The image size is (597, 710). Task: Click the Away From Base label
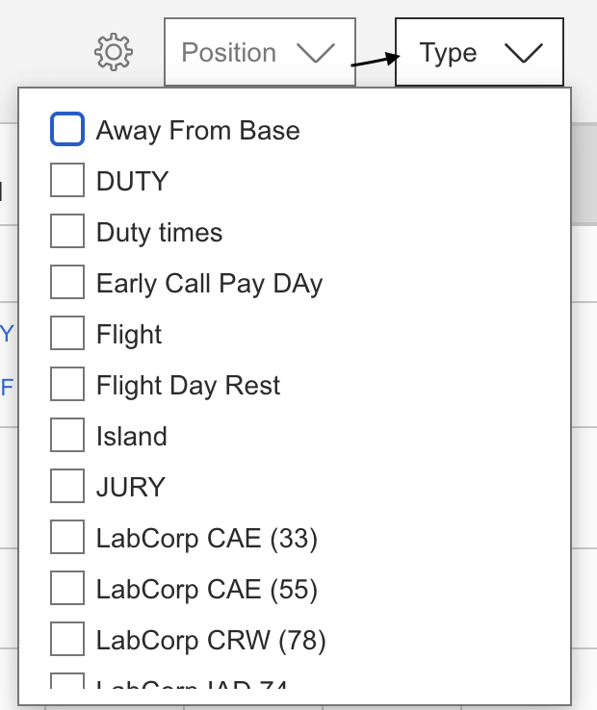pos(197,131)
